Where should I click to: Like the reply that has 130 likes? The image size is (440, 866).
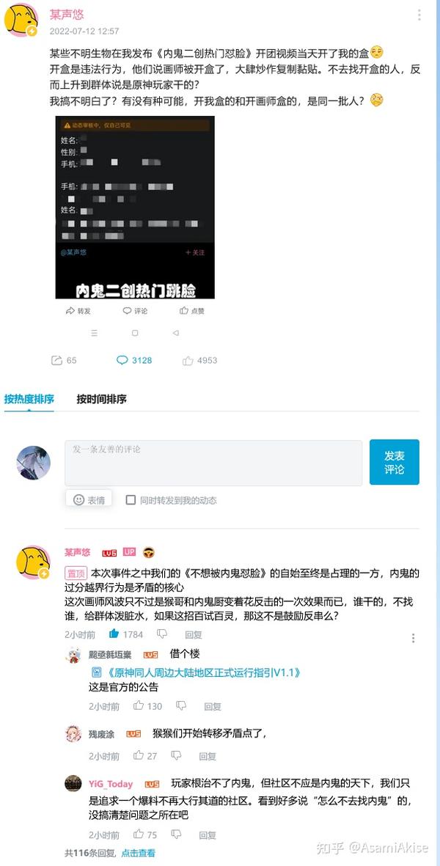click(x=139, y=706)
